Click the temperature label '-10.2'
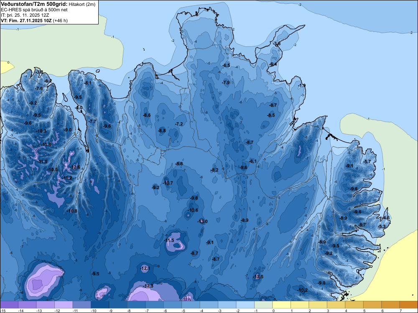 tap(303, 290)
